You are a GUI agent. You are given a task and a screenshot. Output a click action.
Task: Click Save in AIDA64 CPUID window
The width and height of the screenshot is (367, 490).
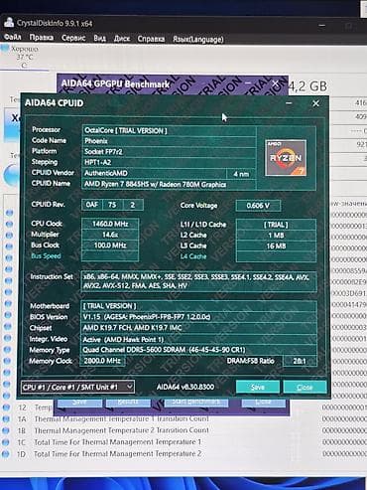tap(258, 387)
